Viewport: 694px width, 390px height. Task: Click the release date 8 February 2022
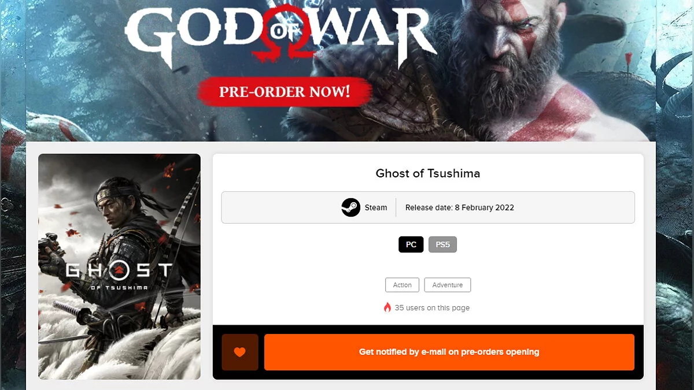tap(460, 207)
